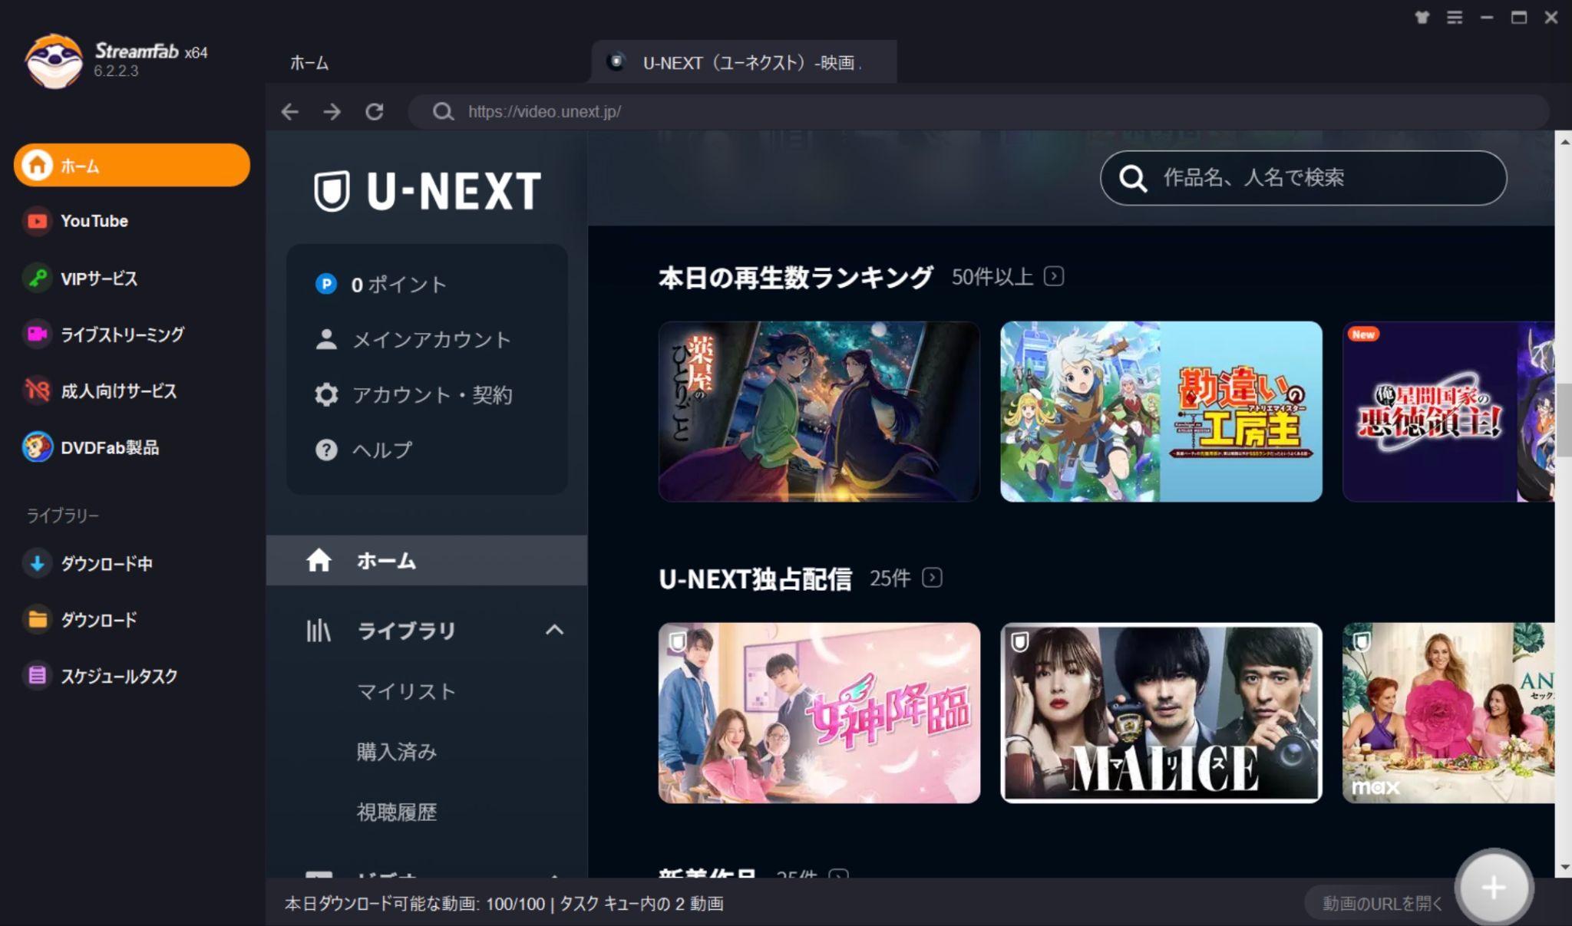Go back with the left arrow

tap(289, 112)
